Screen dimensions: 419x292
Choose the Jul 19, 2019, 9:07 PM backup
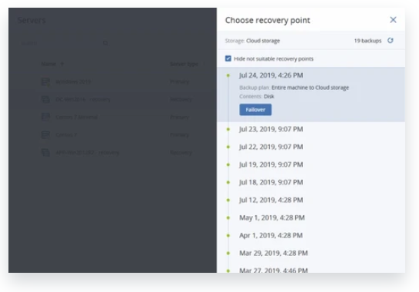coord(271,164)
